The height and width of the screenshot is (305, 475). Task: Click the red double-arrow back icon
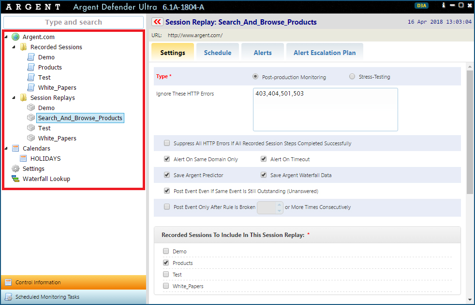[x=157, y=22]
